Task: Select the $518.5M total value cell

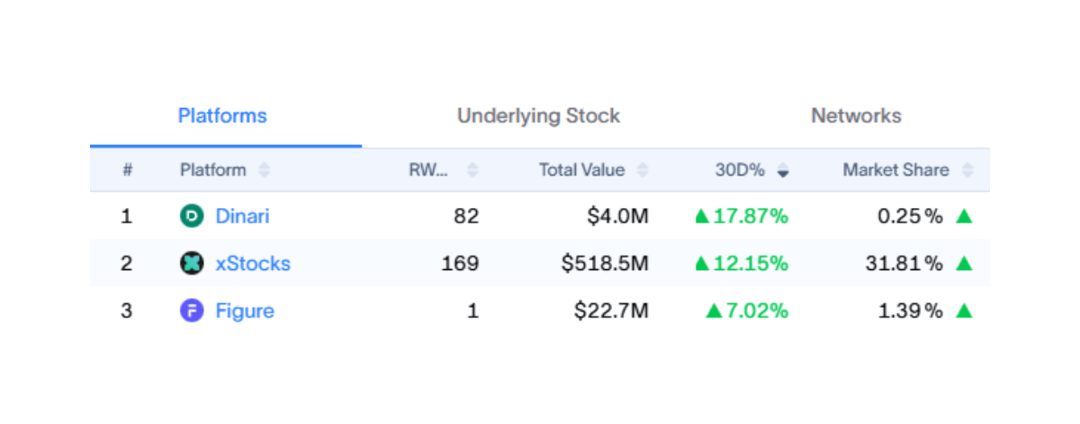Action: pyautogui.click(x=605, y=264)
